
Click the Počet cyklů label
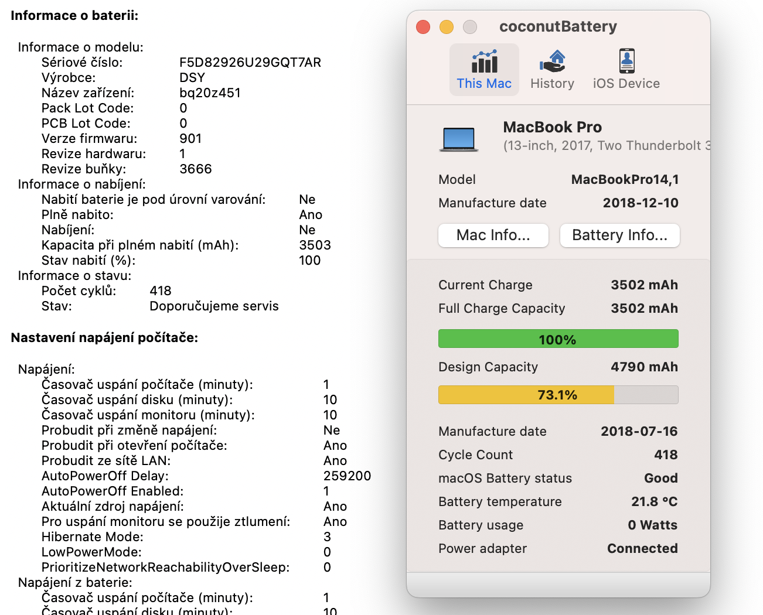(79, 291)
